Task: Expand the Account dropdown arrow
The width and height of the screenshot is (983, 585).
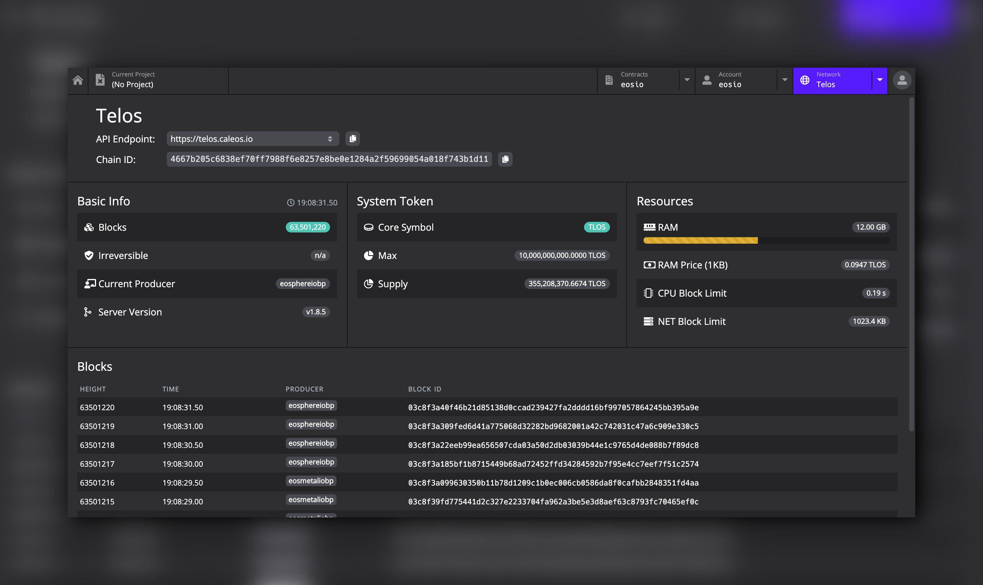Action: click(x=785, y=80)
